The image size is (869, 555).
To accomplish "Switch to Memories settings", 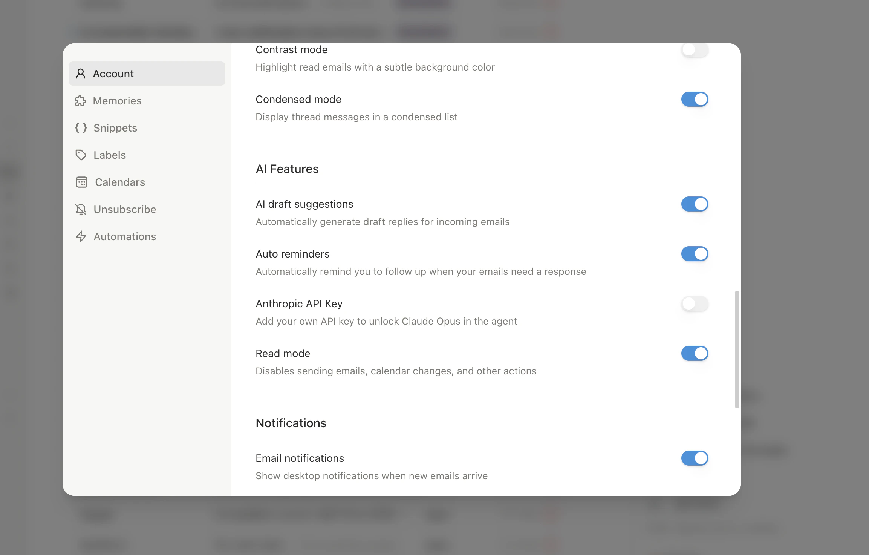I will coord(117,101).
